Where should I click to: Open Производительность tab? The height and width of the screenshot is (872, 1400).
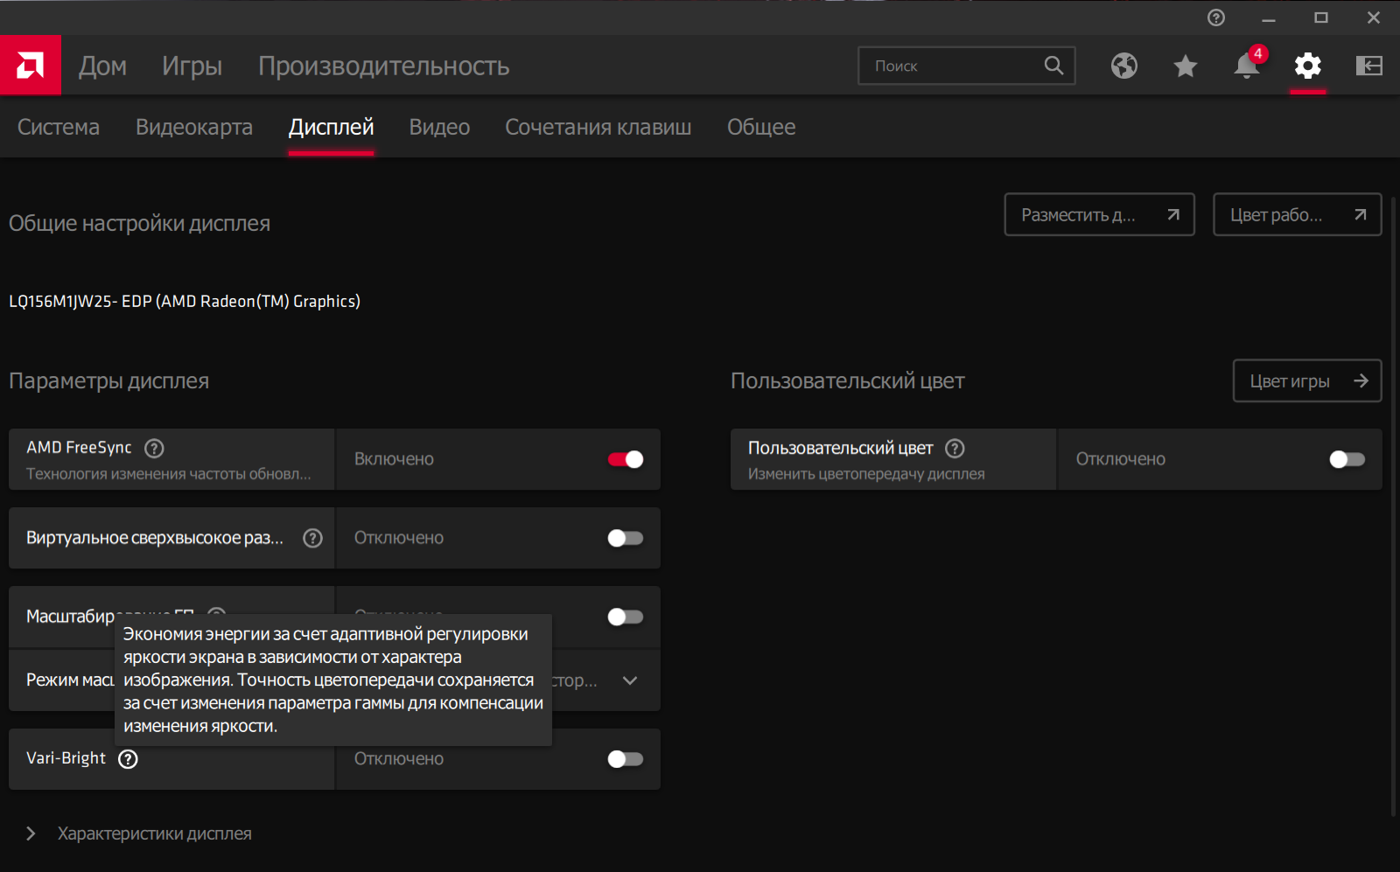click(383, 66)
